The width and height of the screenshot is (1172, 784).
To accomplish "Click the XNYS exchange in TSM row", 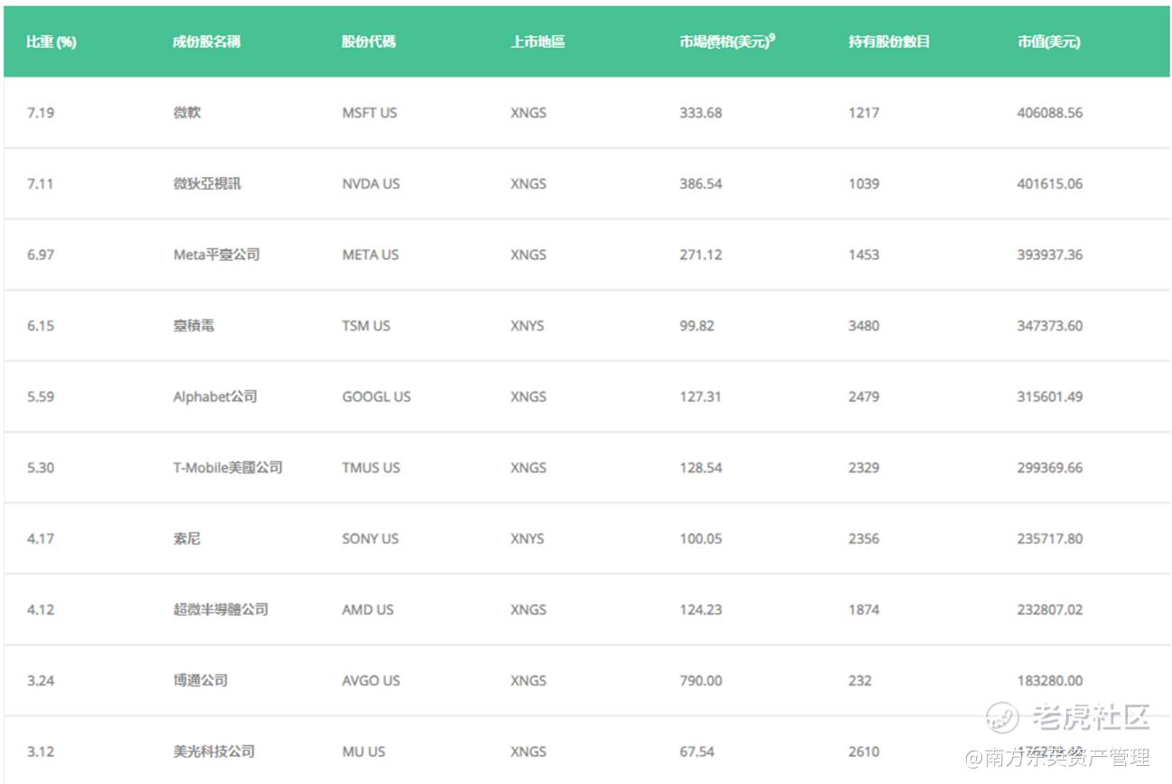I will (x=528, y=325).
